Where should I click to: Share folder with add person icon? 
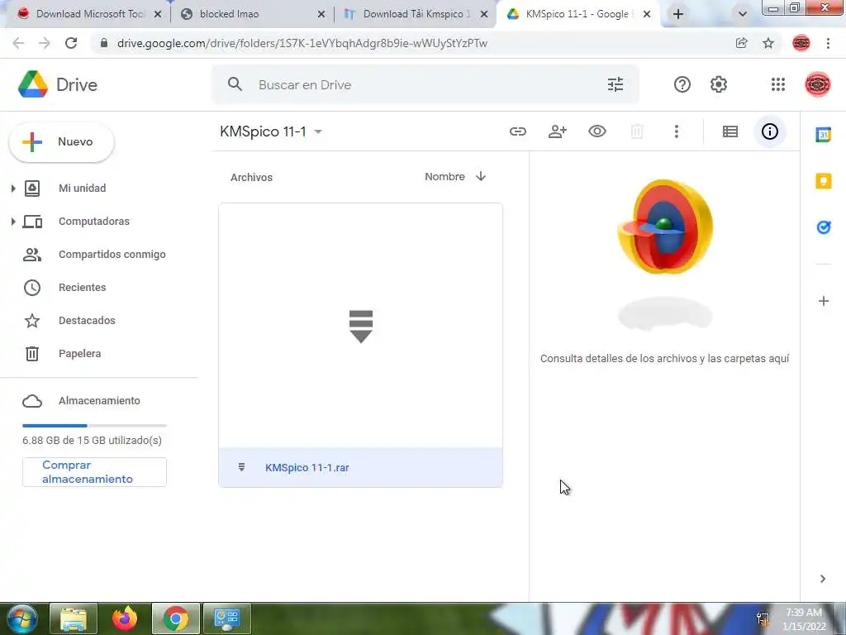pyautogui.click(x=558, y=131)
